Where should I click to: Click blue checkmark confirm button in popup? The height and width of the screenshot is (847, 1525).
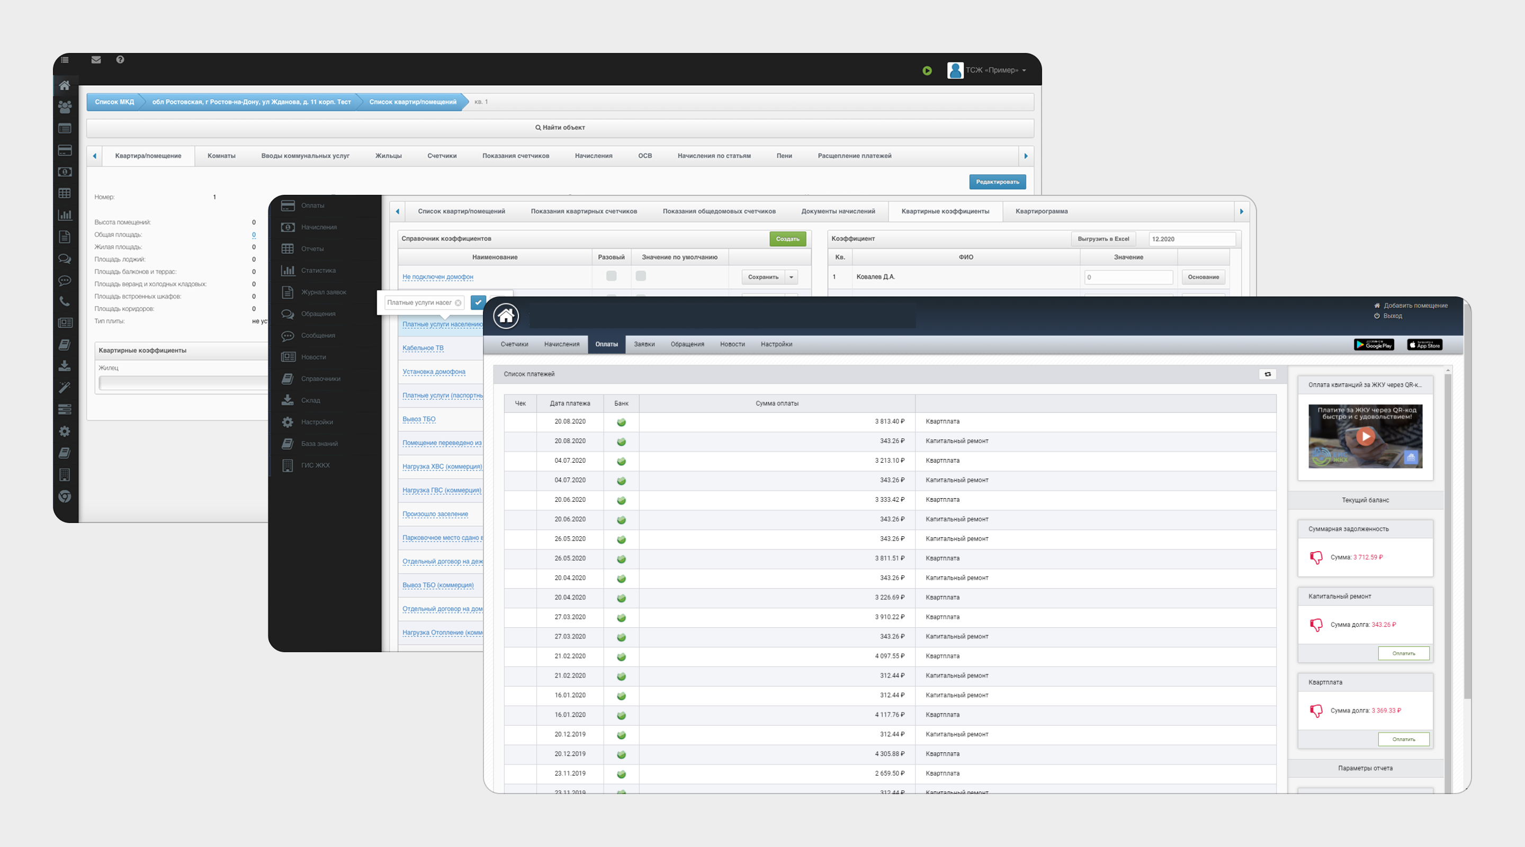pos(478,302)
